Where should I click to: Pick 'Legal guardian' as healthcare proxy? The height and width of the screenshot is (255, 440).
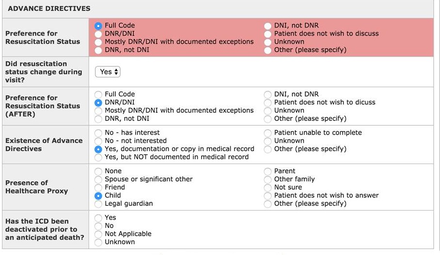(98, 204)
